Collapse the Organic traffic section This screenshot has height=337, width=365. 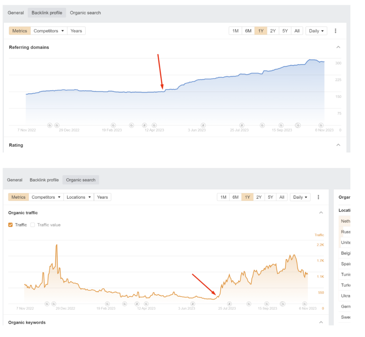pyautogui.click(x=321, y=213)
